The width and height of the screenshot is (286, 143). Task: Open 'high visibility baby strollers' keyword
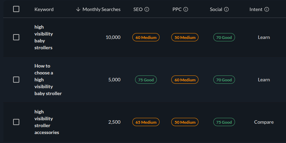(x=44, y=37)
